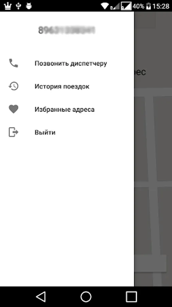Image resolution: width=172 pixels, height=307 pixels.
Task: Tap the blurred phone number header
Action: (x=67, y=30)
